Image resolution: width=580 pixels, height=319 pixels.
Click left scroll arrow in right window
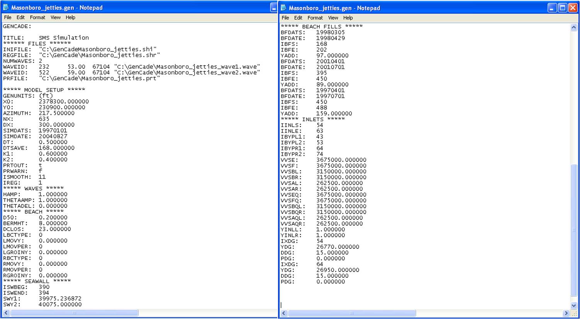pos(284,313)
